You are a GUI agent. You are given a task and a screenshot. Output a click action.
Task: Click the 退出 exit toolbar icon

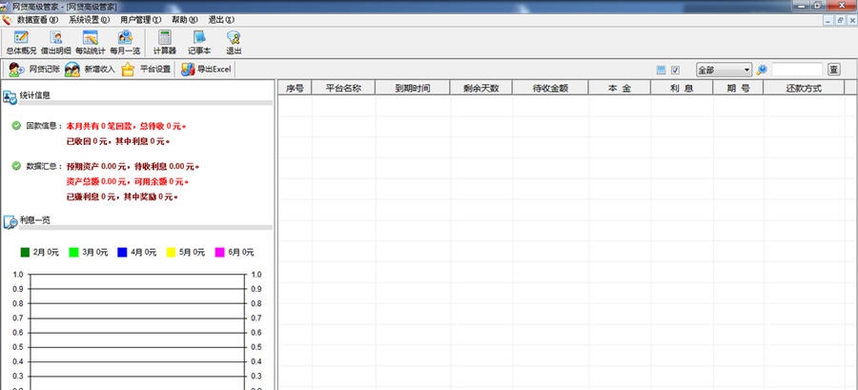[x=234, y=42]
